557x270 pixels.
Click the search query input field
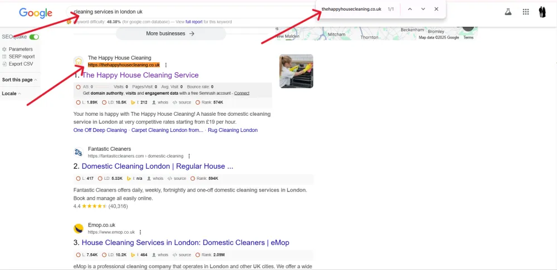point(192,12)
